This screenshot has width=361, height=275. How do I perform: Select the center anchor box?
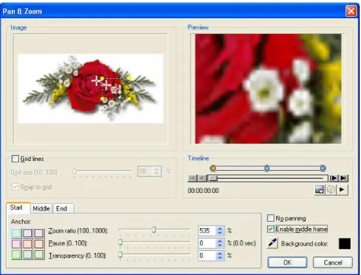coord(27,244)
